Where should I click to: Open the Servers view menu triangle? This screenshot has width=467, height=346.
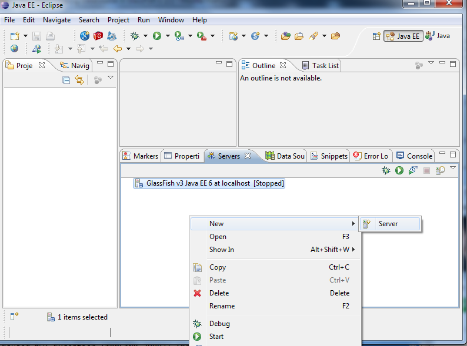click(453, 168)
